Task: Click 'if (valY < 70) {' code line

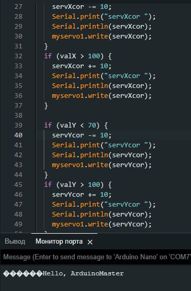Action: pos(76,125)
